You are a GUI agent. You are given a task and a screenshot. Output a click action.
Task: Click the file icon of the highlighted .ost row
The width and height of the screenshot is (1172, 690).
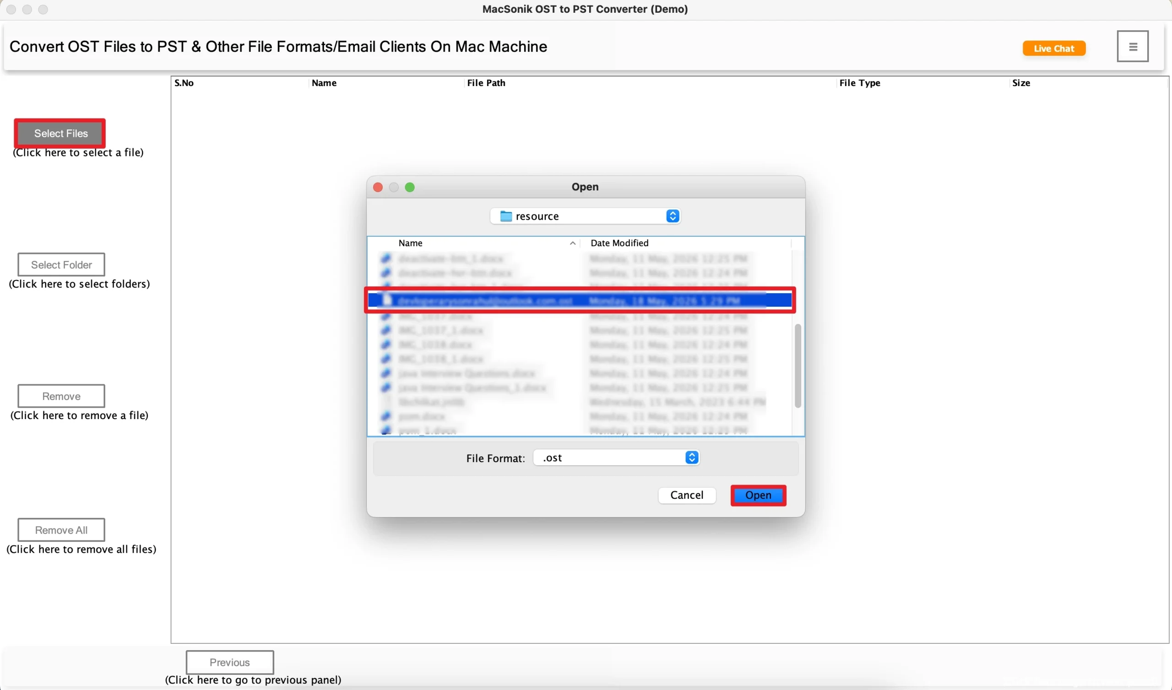[386, 300]
